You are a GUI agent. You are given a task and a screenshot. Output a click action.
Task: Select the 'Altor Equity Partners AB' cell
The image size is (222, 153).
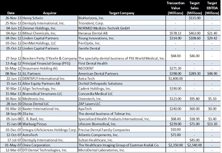[50, 83]
